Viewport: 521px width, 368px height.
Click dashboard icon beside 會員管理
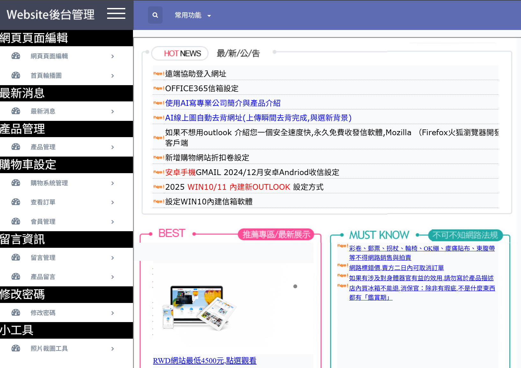click(x=16, y=222)
